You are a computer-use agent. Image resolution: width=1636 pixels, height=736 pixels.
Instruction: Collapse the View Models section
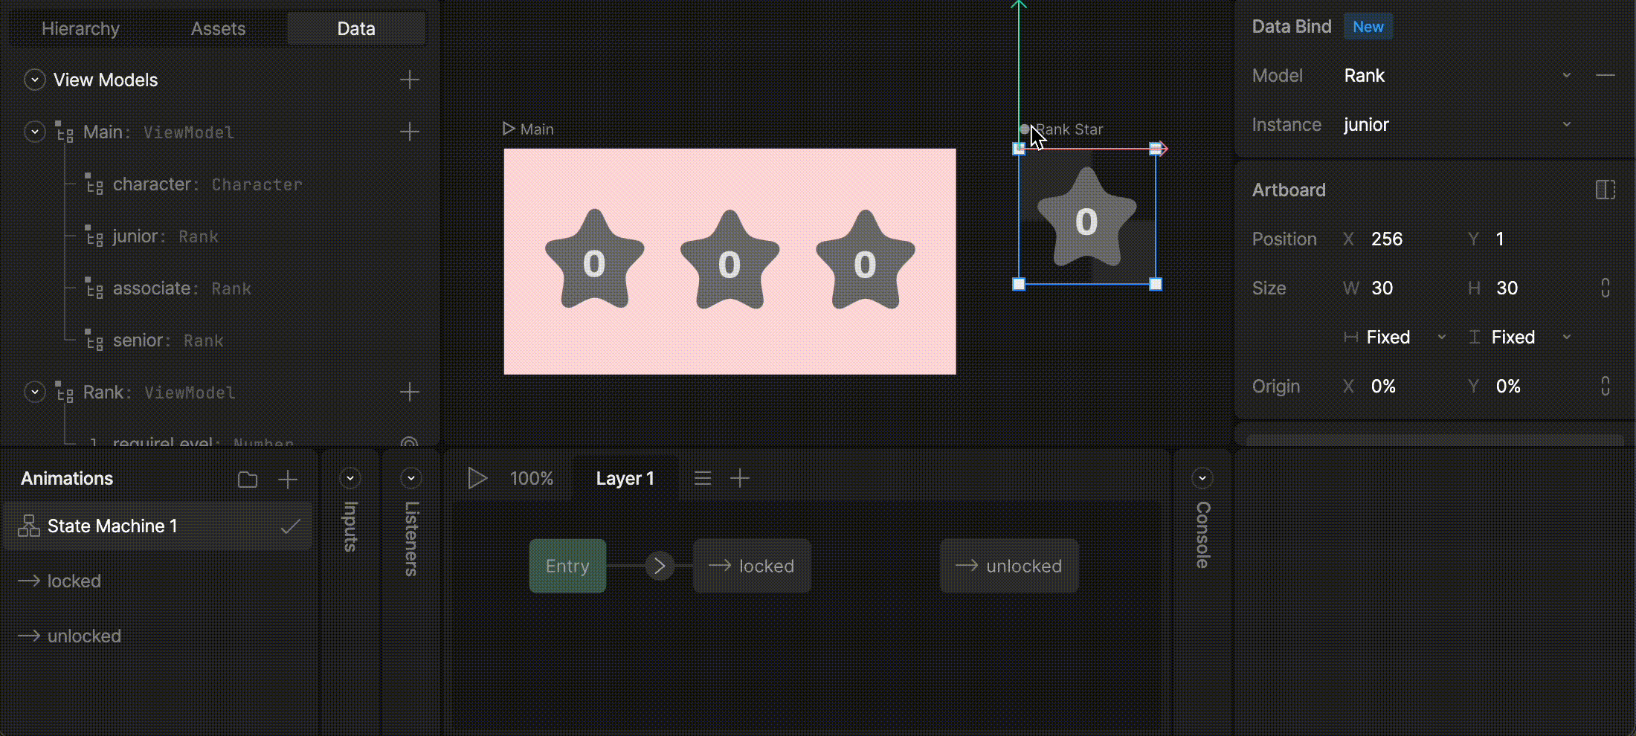[x=34, y=80]
